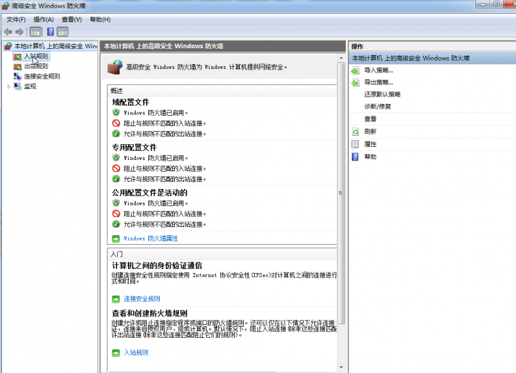Image resolution: width=516 pixels, height=373 pixels.
Task: Open 属性 in the actions pane
Action: 370,144
